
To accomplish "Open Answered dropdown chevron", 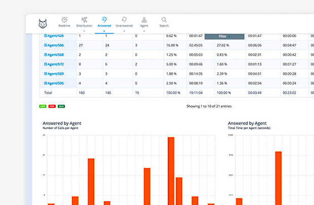I will click(104, 31).
